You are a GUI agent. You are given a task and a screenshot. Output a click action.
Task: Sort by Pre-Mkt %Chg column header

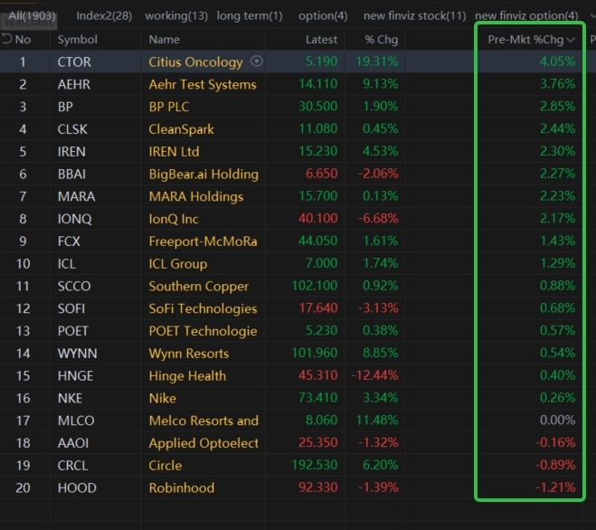pyautogui.click(x=525, y=40)
